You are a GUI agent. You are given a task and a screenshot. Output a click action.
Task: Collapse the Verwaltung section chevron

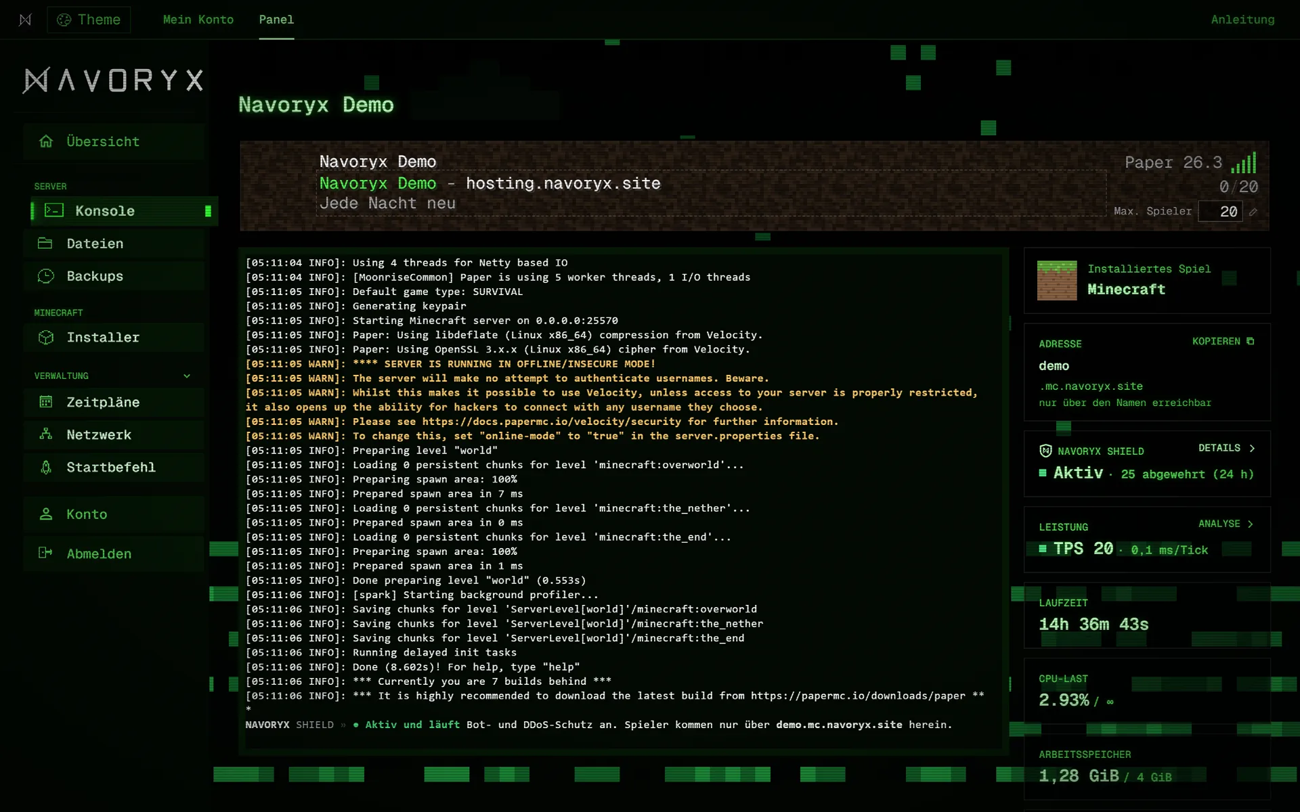[x=187, y=376]
